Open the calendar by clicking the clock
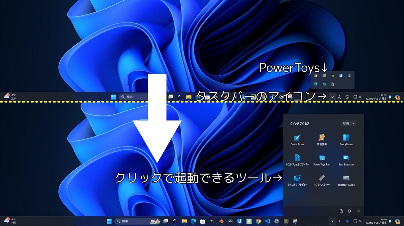 click(380, 221)
